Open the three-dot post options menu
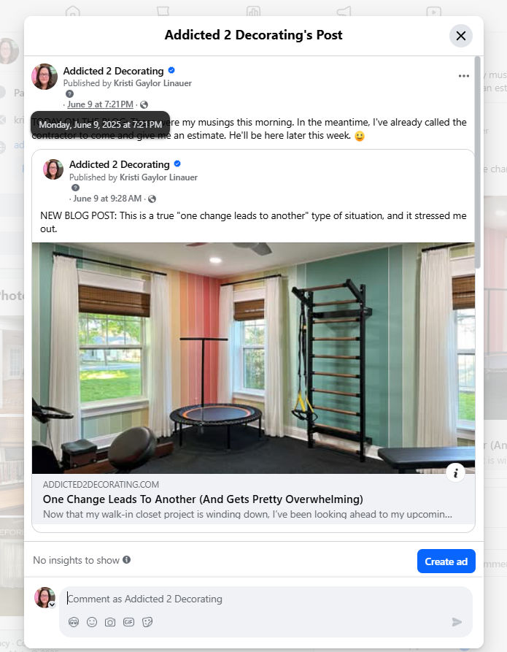This screenshot has height=652, width=507. (463, 76)
